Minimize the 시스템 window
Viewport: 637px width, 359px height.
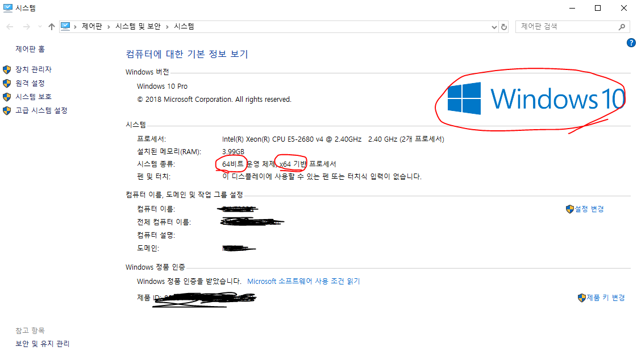tap(572, 8)
